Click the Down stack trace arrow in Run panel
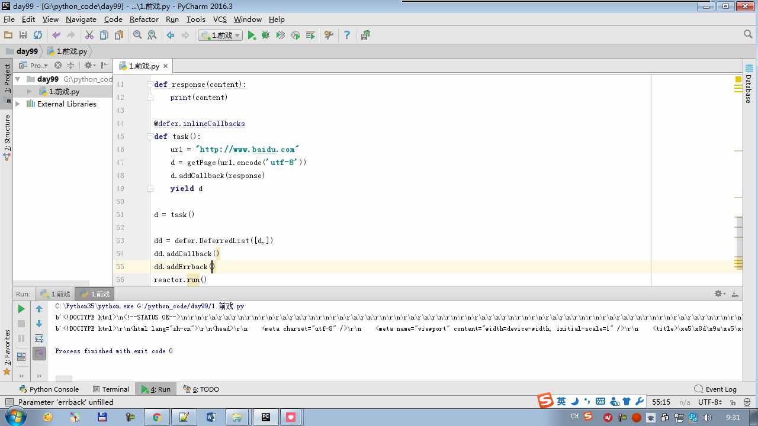 tap(39, 324)
